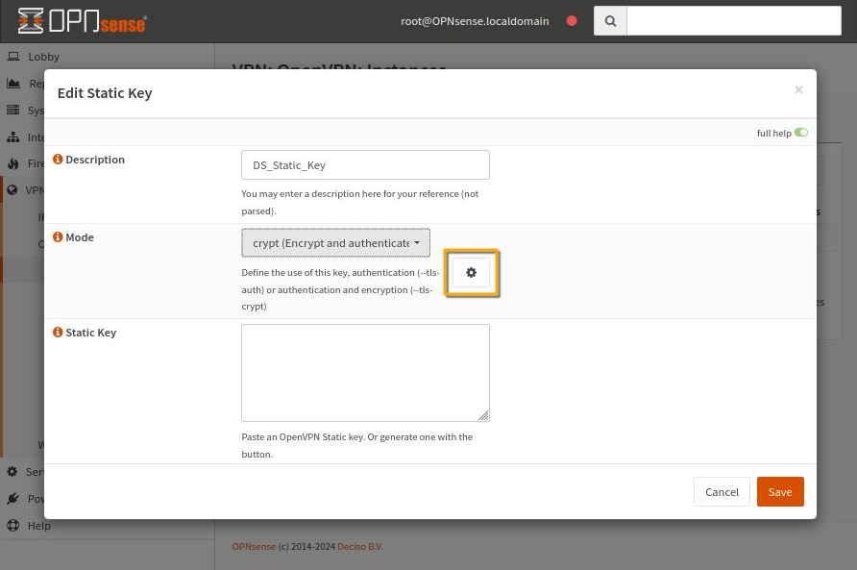This screenshot has width=857, height=570.
Task: Click the Reporting chart icon
Action: [x=12, y=83]
